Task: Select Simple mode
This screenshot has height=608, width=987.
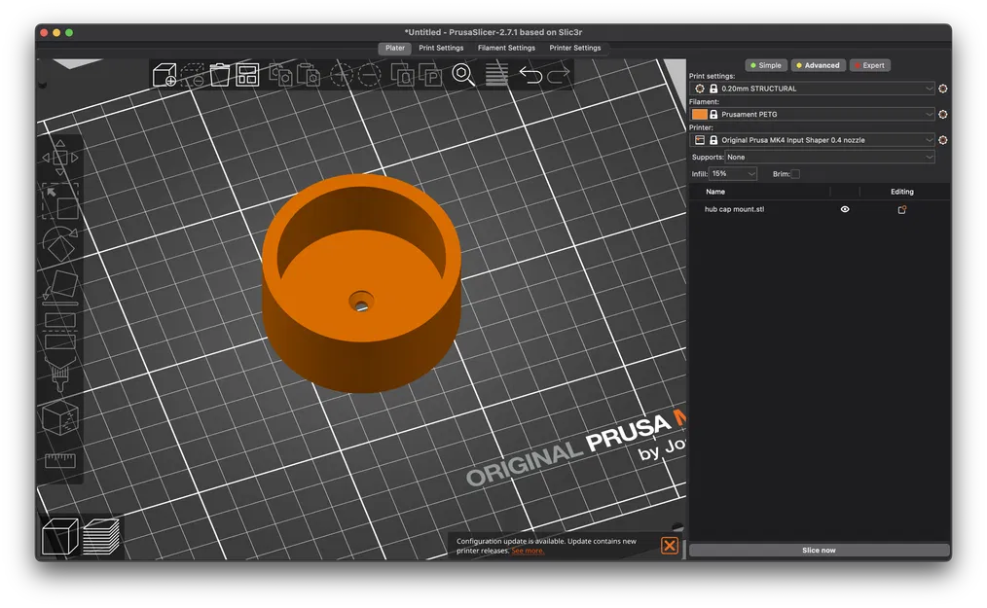Action: 765,65
